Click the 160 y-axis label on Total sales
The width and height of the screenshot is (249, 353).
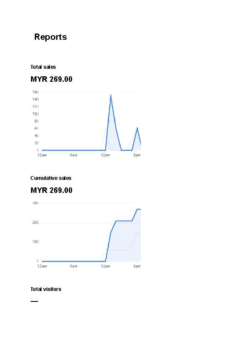[x=35, y=92]
